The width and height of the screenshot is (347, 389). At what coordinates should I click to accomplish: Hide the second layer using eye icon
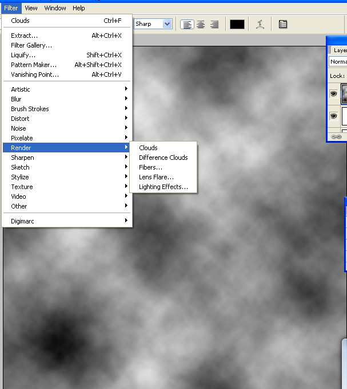[333, 116]
